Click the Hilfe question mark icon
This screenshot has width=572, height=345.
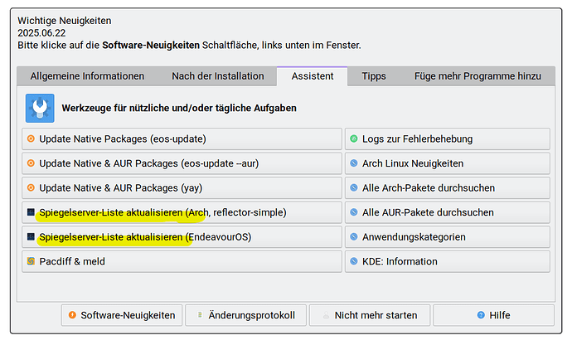pos(481,315)
